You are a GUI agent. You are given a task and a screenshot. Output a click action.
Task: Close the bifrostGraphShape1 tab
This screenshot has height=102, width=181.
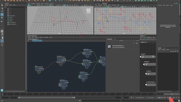(x=38, y=39)
